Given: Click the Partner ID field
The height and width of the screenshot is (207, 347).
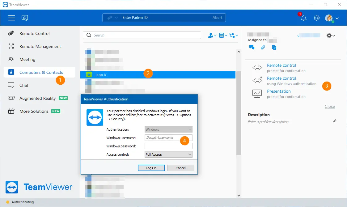Looking at the screenshot, I should (x=164, y=18).
